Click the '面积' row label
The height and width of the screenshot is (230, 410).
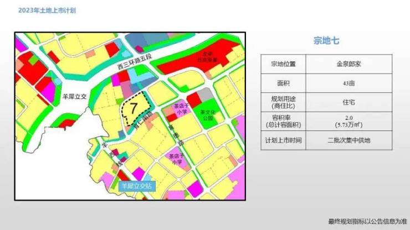pyautogui.click(x=283, y=83)
